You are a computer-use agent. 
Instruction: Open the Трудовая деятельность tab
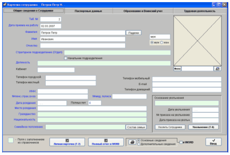(200, 11)
